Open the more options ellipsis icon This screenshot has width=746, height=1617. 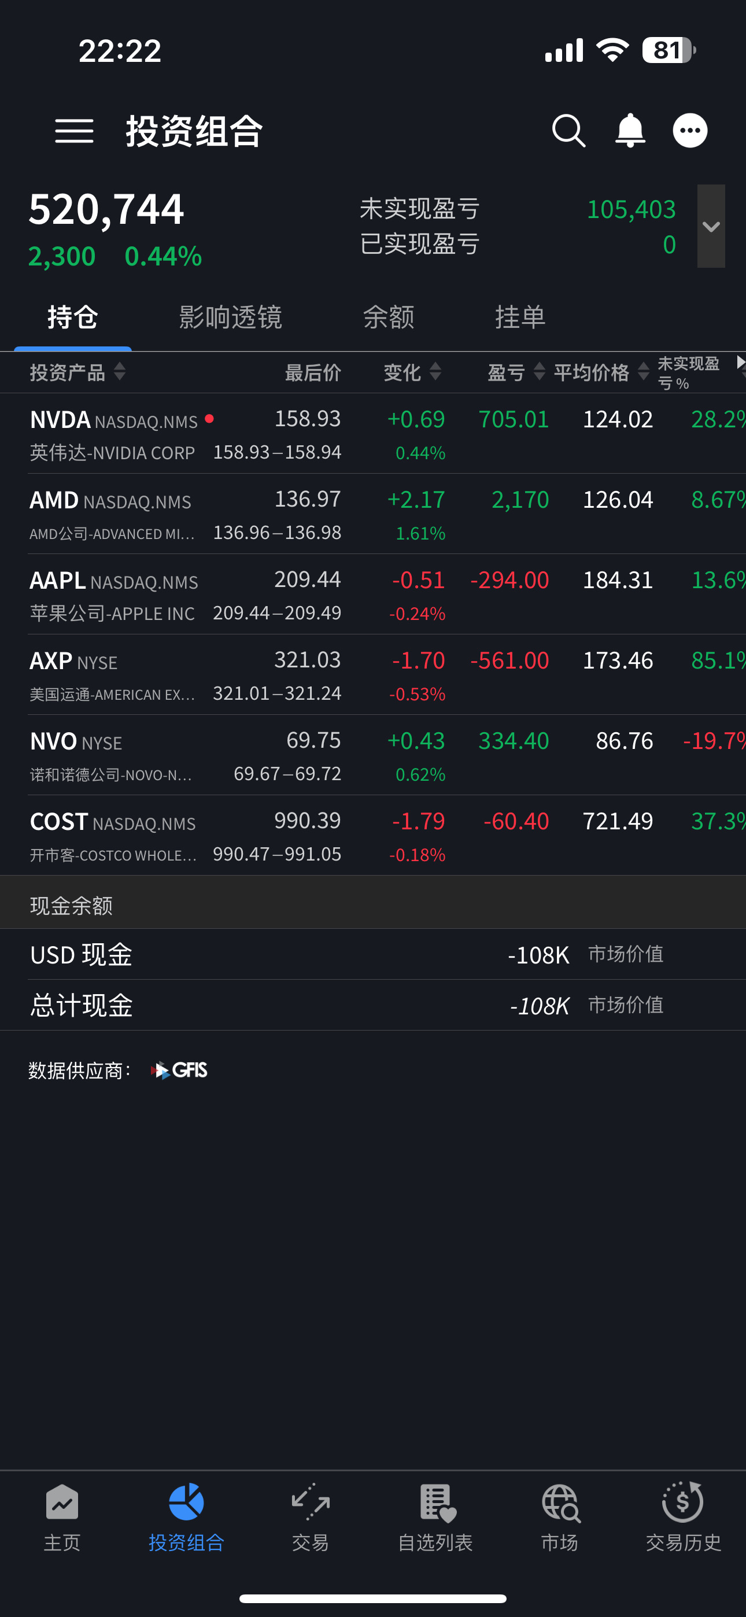(x=690, y=131)
